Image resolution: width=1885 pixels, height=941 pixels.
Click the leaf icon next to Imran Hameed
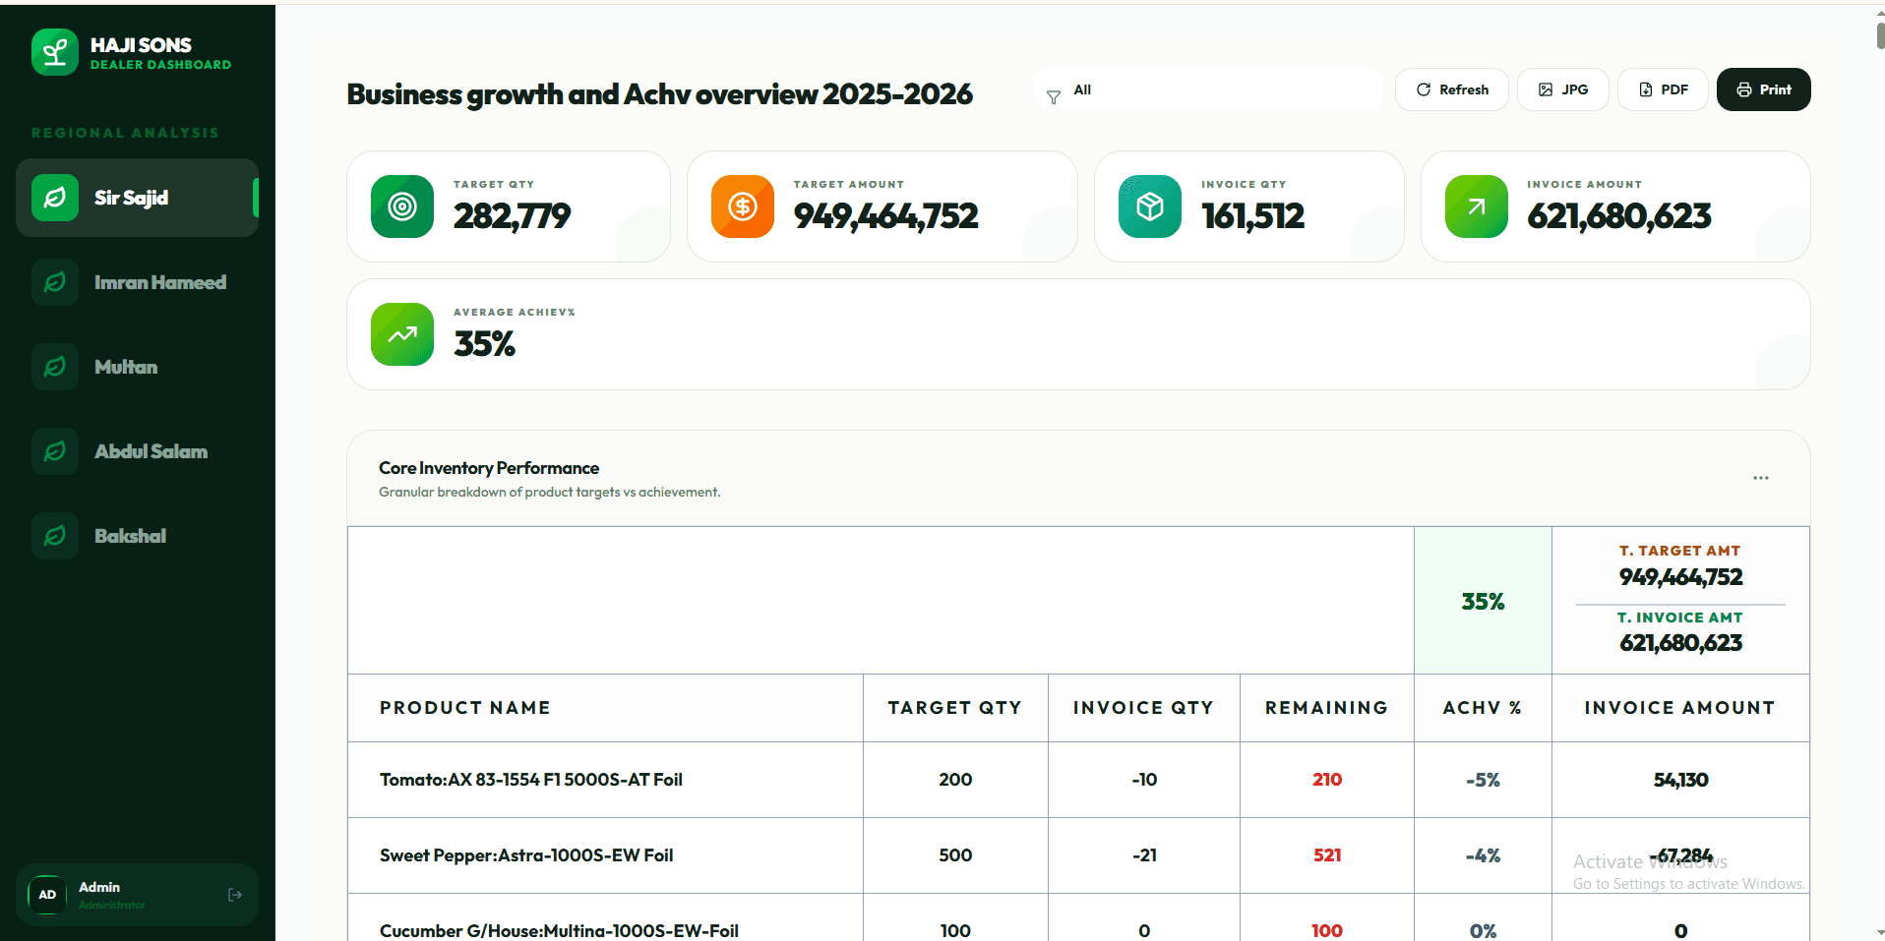[55, 282]
